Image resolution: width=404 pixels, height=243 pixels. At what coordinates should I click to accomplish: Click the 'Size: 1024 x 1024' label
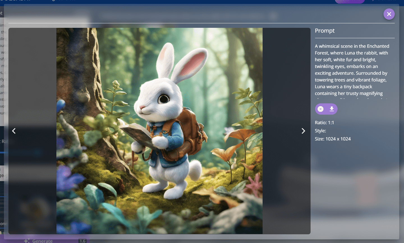click(333, 139)
